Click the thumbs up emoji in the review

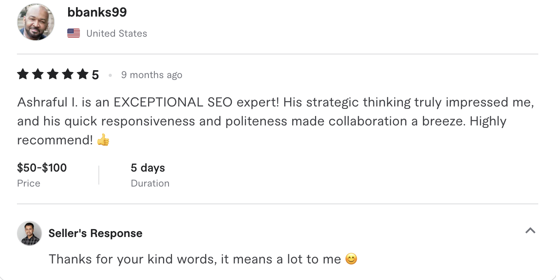point(102,140)
